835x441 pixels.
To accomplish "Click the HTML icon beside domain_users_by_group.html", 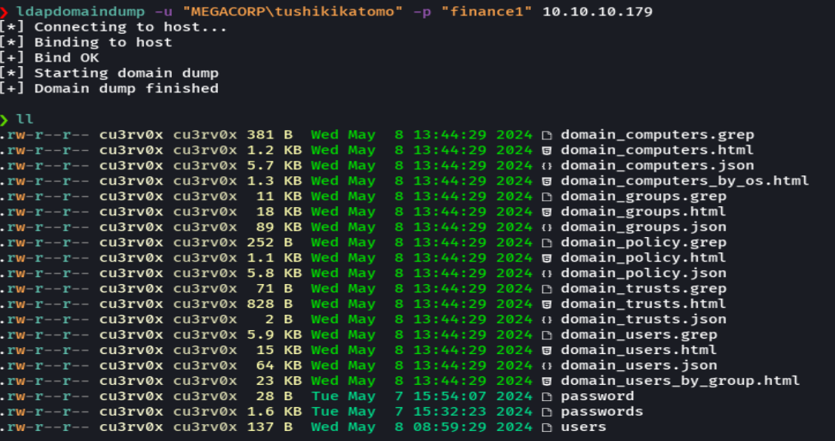I will click(x=546, y=382).
